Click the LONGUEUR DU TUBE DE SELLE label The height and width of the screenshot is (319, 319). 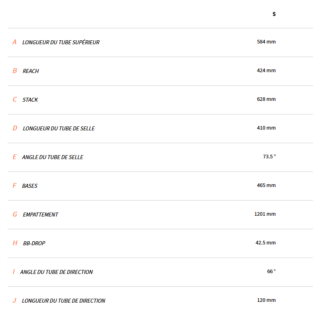click(x=59, y=128)
